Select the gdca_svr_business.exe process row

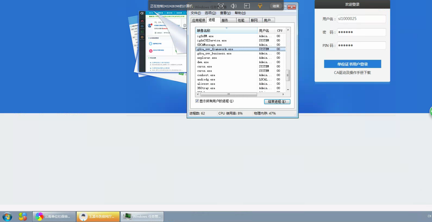241,53
